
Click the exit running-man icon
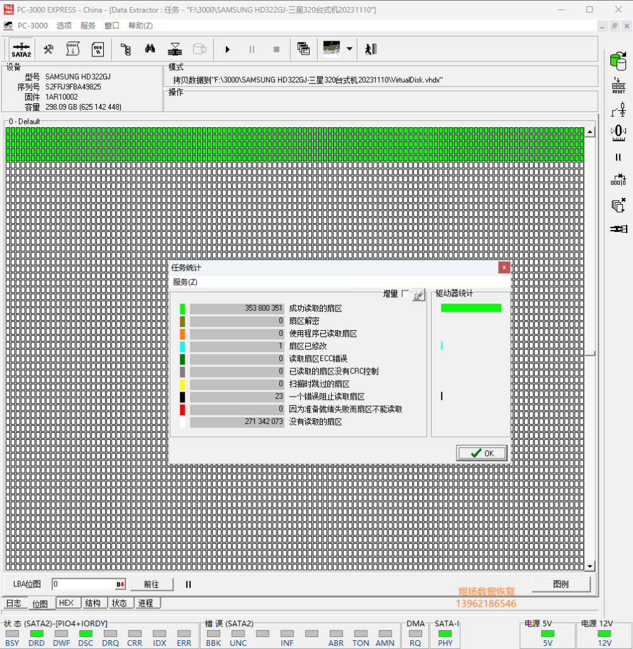pos(371,49)
